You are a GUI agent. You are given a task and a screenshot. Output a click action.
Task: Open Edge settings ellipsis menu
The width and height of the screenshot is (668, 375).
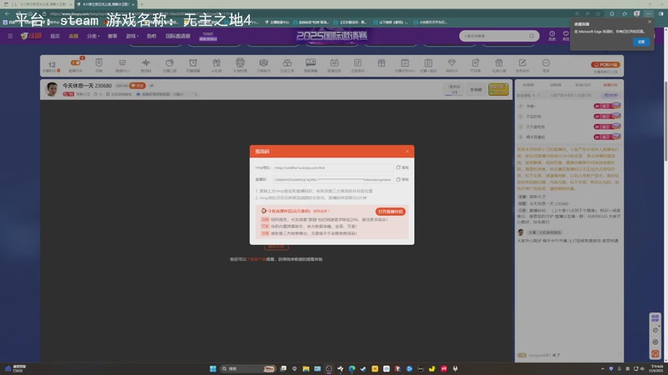point(649,13)
